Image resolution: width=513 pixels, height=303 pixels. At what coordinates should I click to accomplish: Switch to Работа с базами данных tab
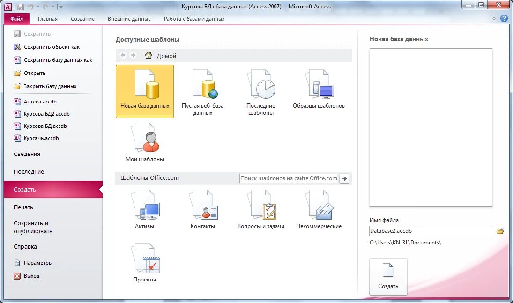pyautogui.click(x=194, y=19)
